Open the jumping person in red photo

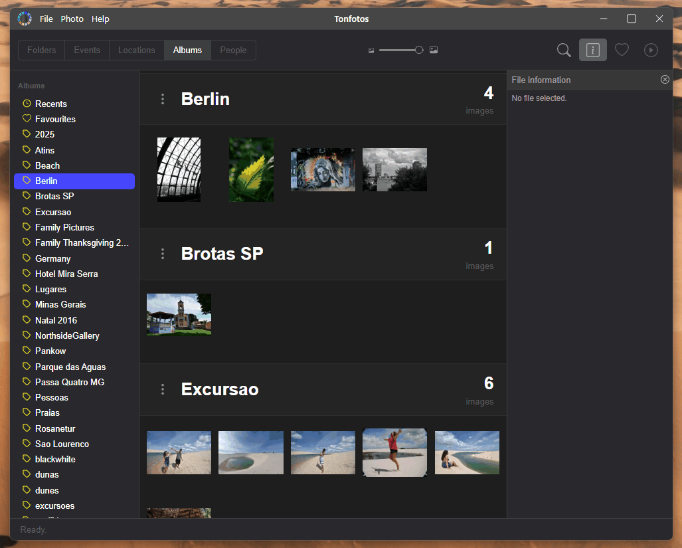tap(394, 452)
